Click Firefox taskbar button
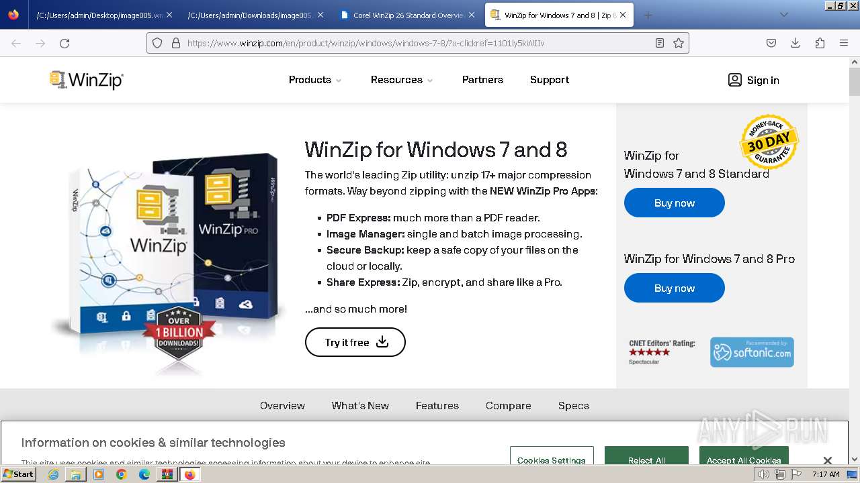This screenshot has height=483, width=860. (189, 474)
